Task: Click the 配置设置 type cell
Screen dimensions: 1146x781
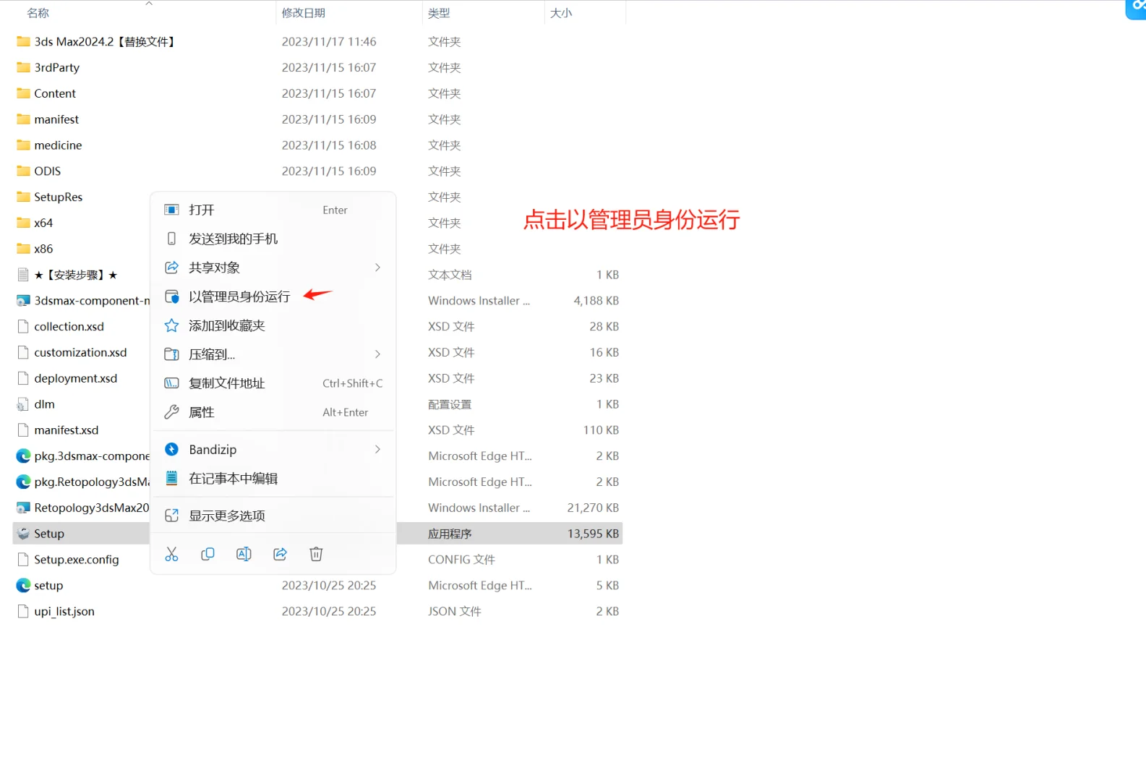Action: coord(450,404)
